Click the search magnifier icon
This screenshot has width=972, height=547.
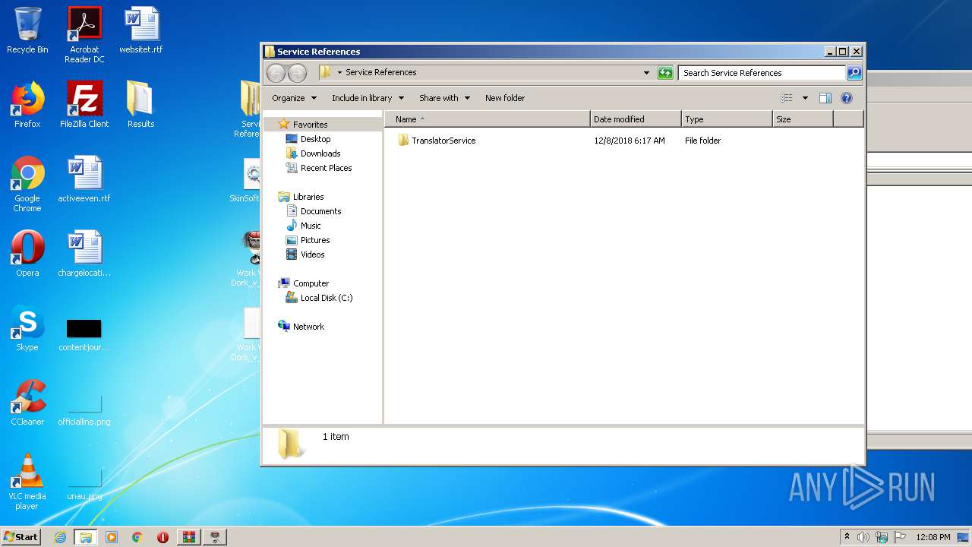click(x=854, y=73)
